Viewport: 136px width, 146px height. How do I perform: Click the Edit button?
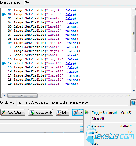[62, 112]
